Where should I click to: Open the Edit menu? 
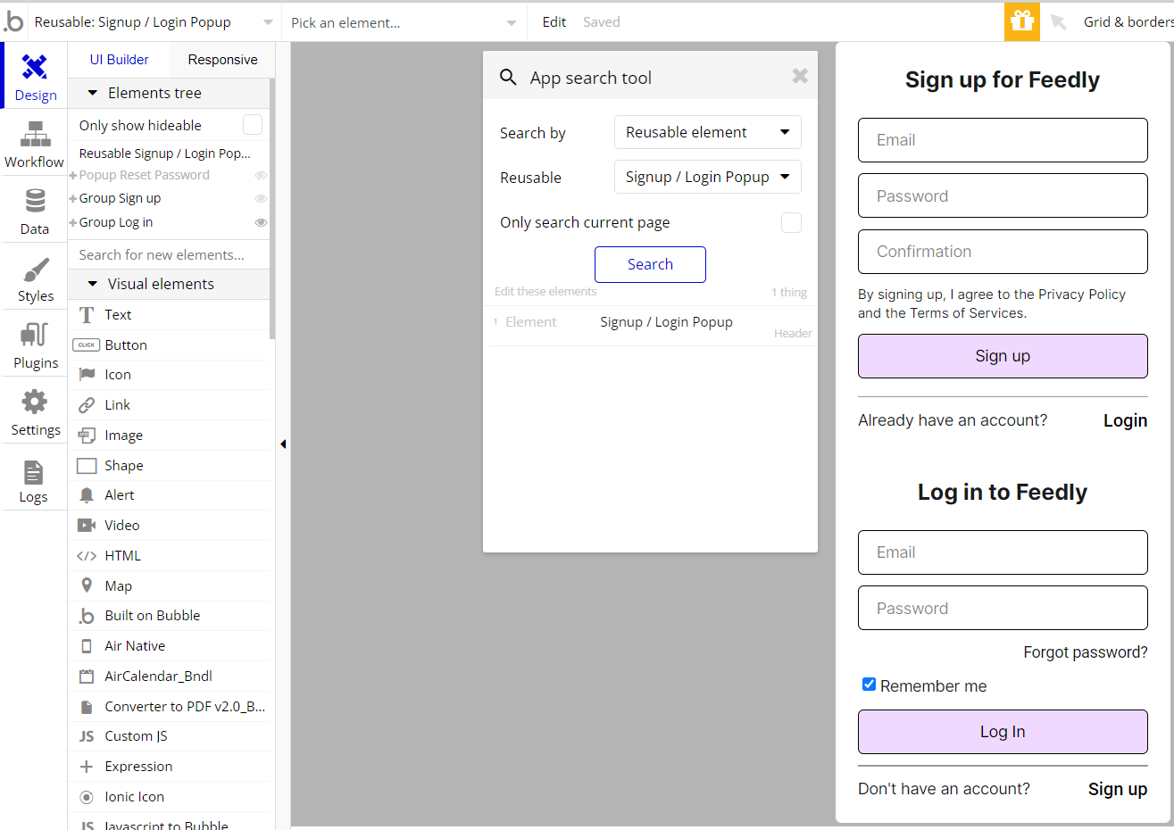pos(554,22)
